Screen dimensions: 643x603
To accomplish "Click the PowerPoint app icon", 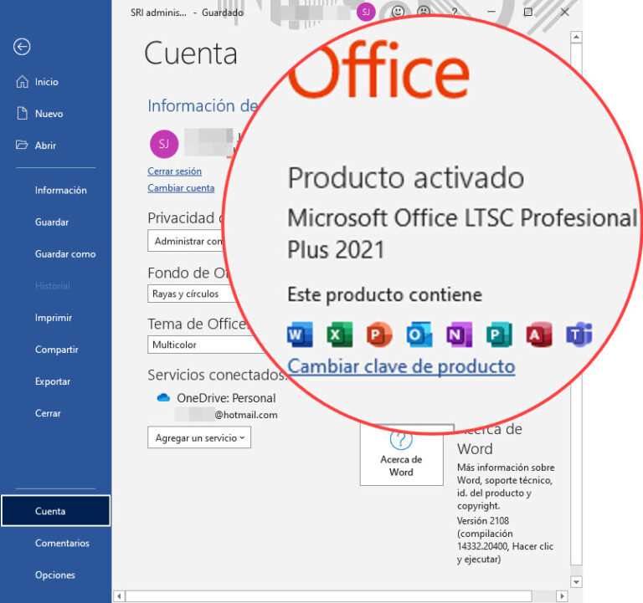I will pyautogui.click(x=379, y=335).
